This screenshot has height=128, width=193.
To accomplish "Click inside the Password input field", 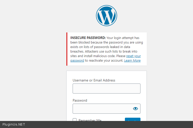I will [x=102, y=109].
